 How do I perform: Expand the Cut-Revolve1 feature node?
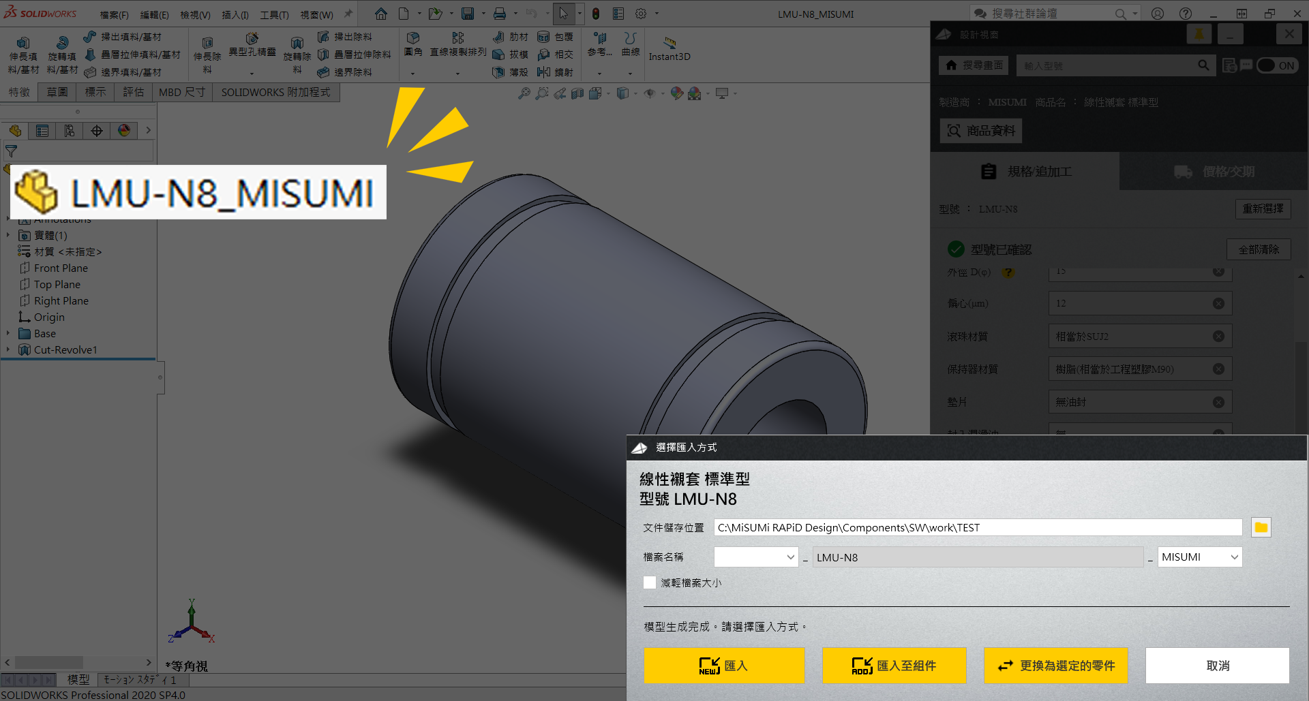pyautogui.click(x=8, y=349)
